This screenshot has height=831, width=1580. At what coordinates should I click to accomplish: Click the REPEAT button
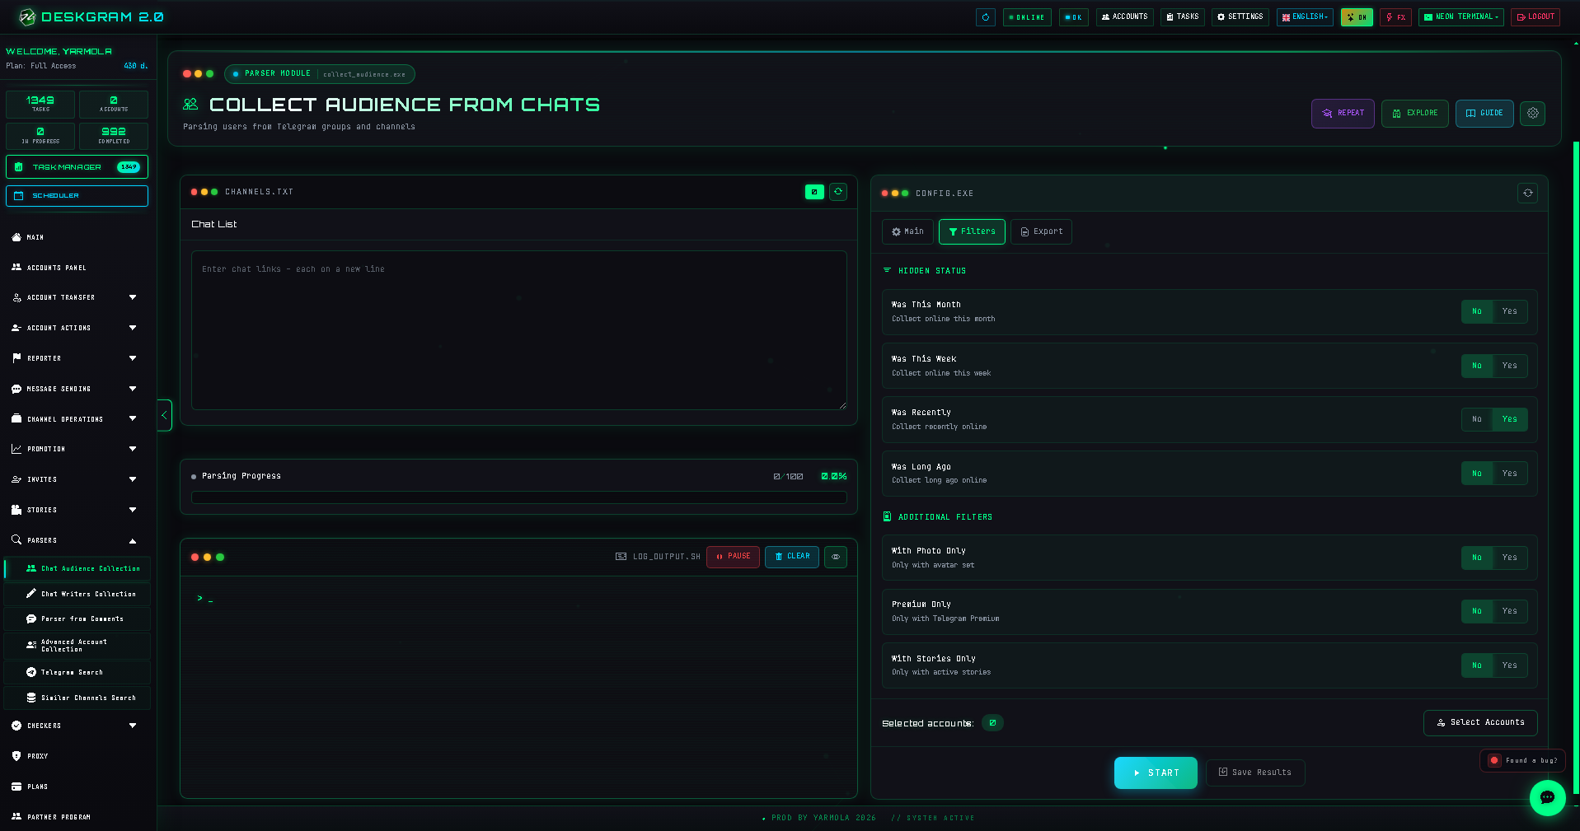1343,114
